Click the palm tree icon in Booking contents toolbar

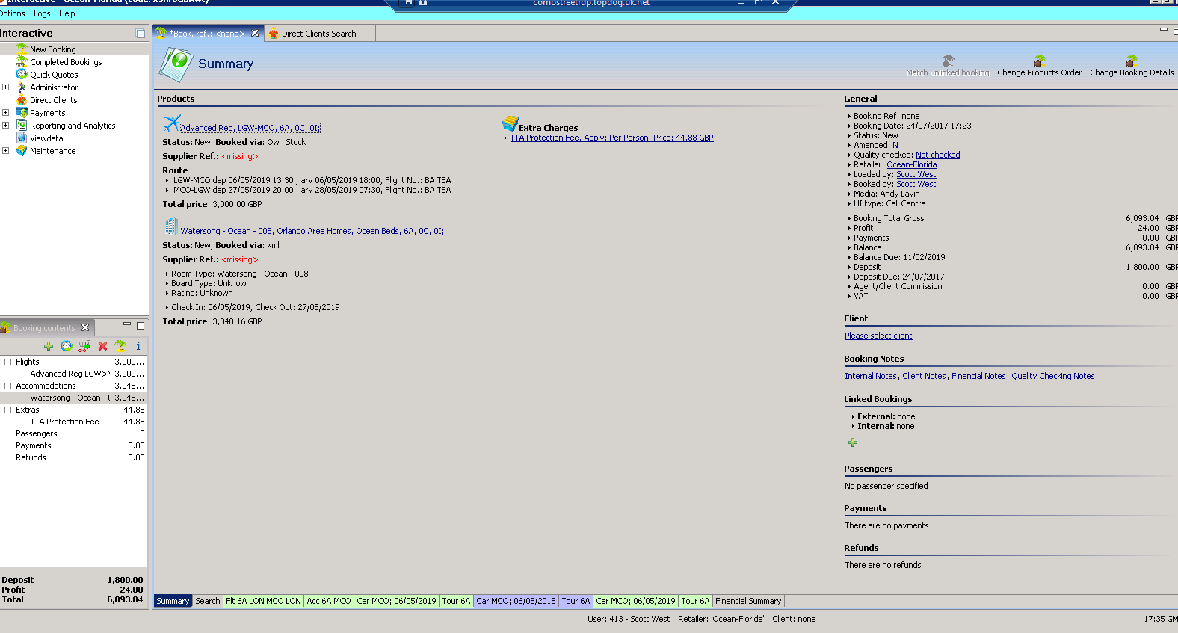(120, 346)
